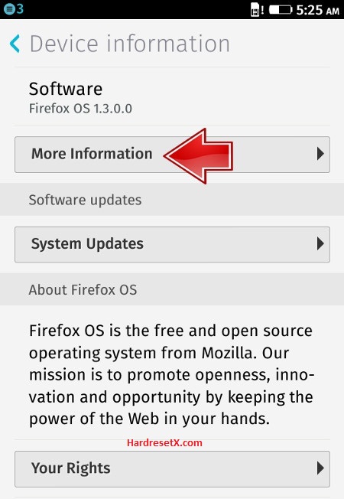Tap the battery level indicator
This screenshot has height=499, width=344.
tap(281, 9)
